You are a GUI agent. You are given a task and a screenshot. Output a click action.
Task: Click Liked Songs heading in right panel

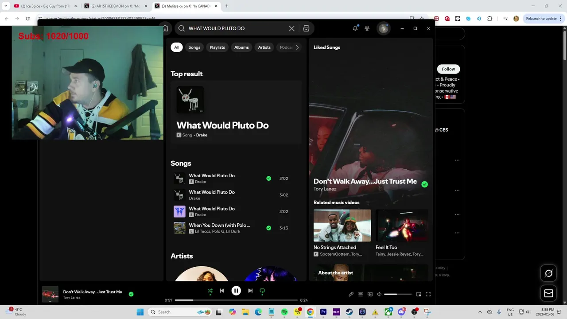(327, 47)
